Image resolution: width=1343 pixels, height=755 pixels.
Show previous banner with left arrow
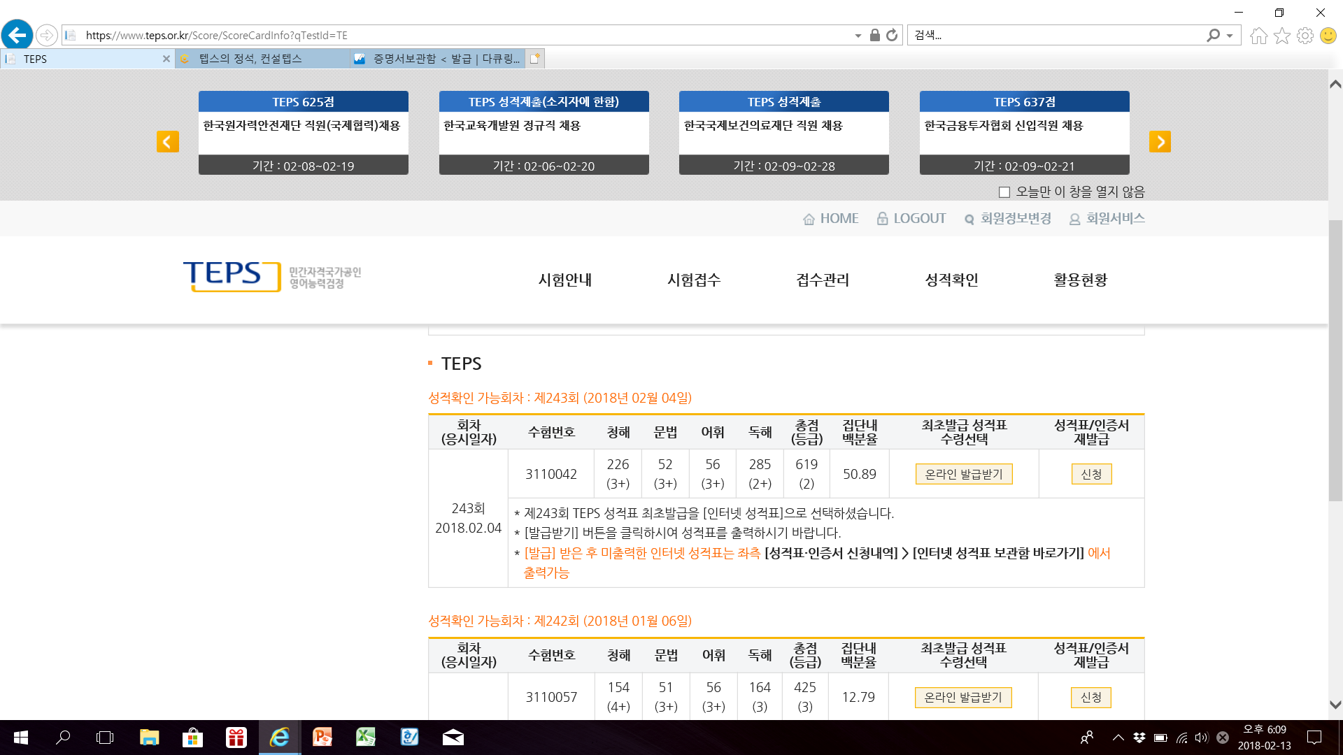pyautogui.click(x=168, y=142)
